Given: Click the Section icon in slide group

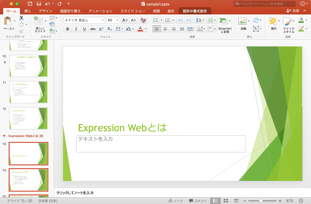Looking at the screenshot, I should [52, 31].
